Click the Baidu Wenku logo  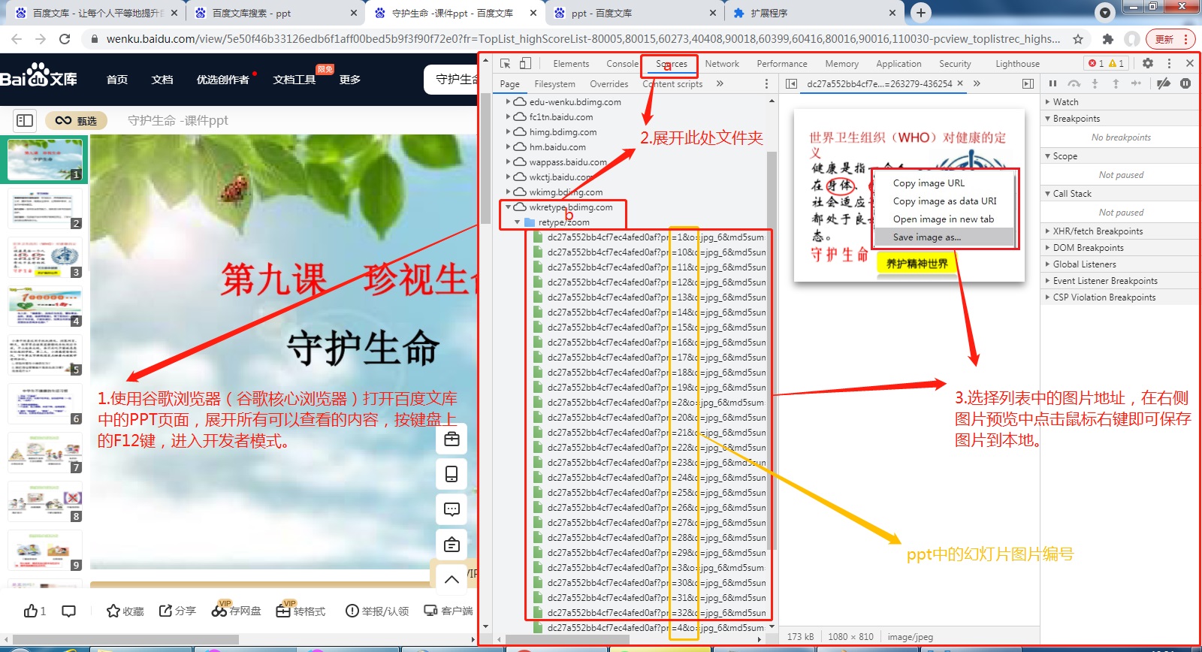click(x=39, y=77)
